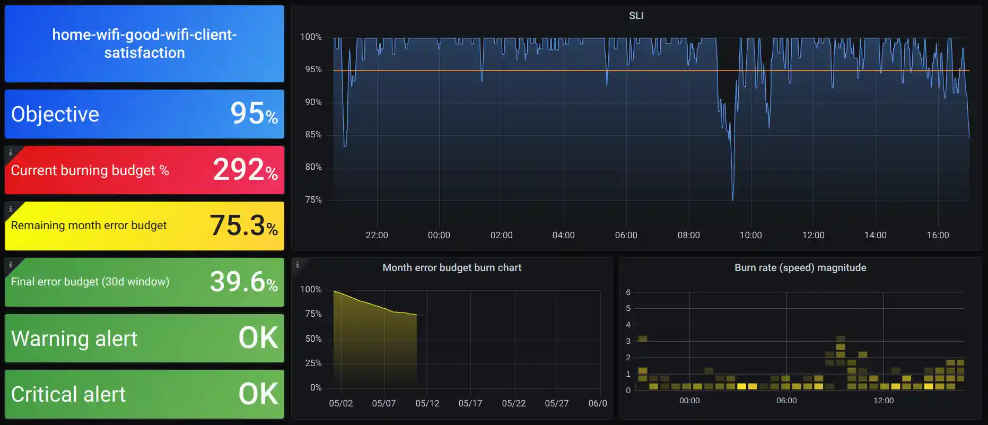Click the 08:00 label on SLI time axis
Viewport: 988px width, 425px height.
[688, 235]
